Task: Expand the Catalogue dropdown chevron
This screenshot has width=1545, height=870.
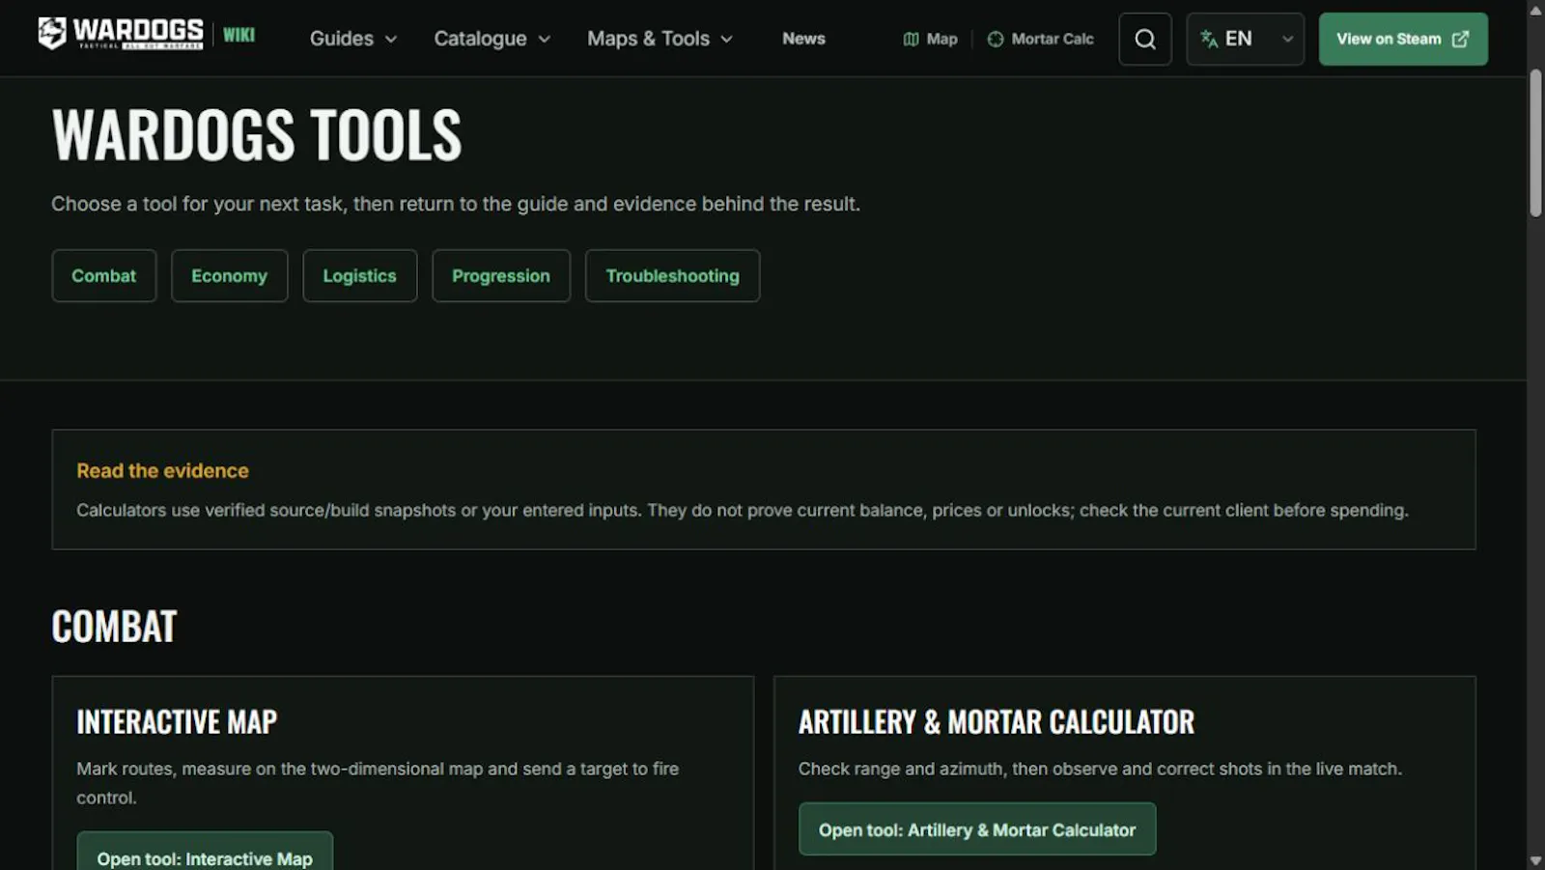Action: (x=545, y=40)
